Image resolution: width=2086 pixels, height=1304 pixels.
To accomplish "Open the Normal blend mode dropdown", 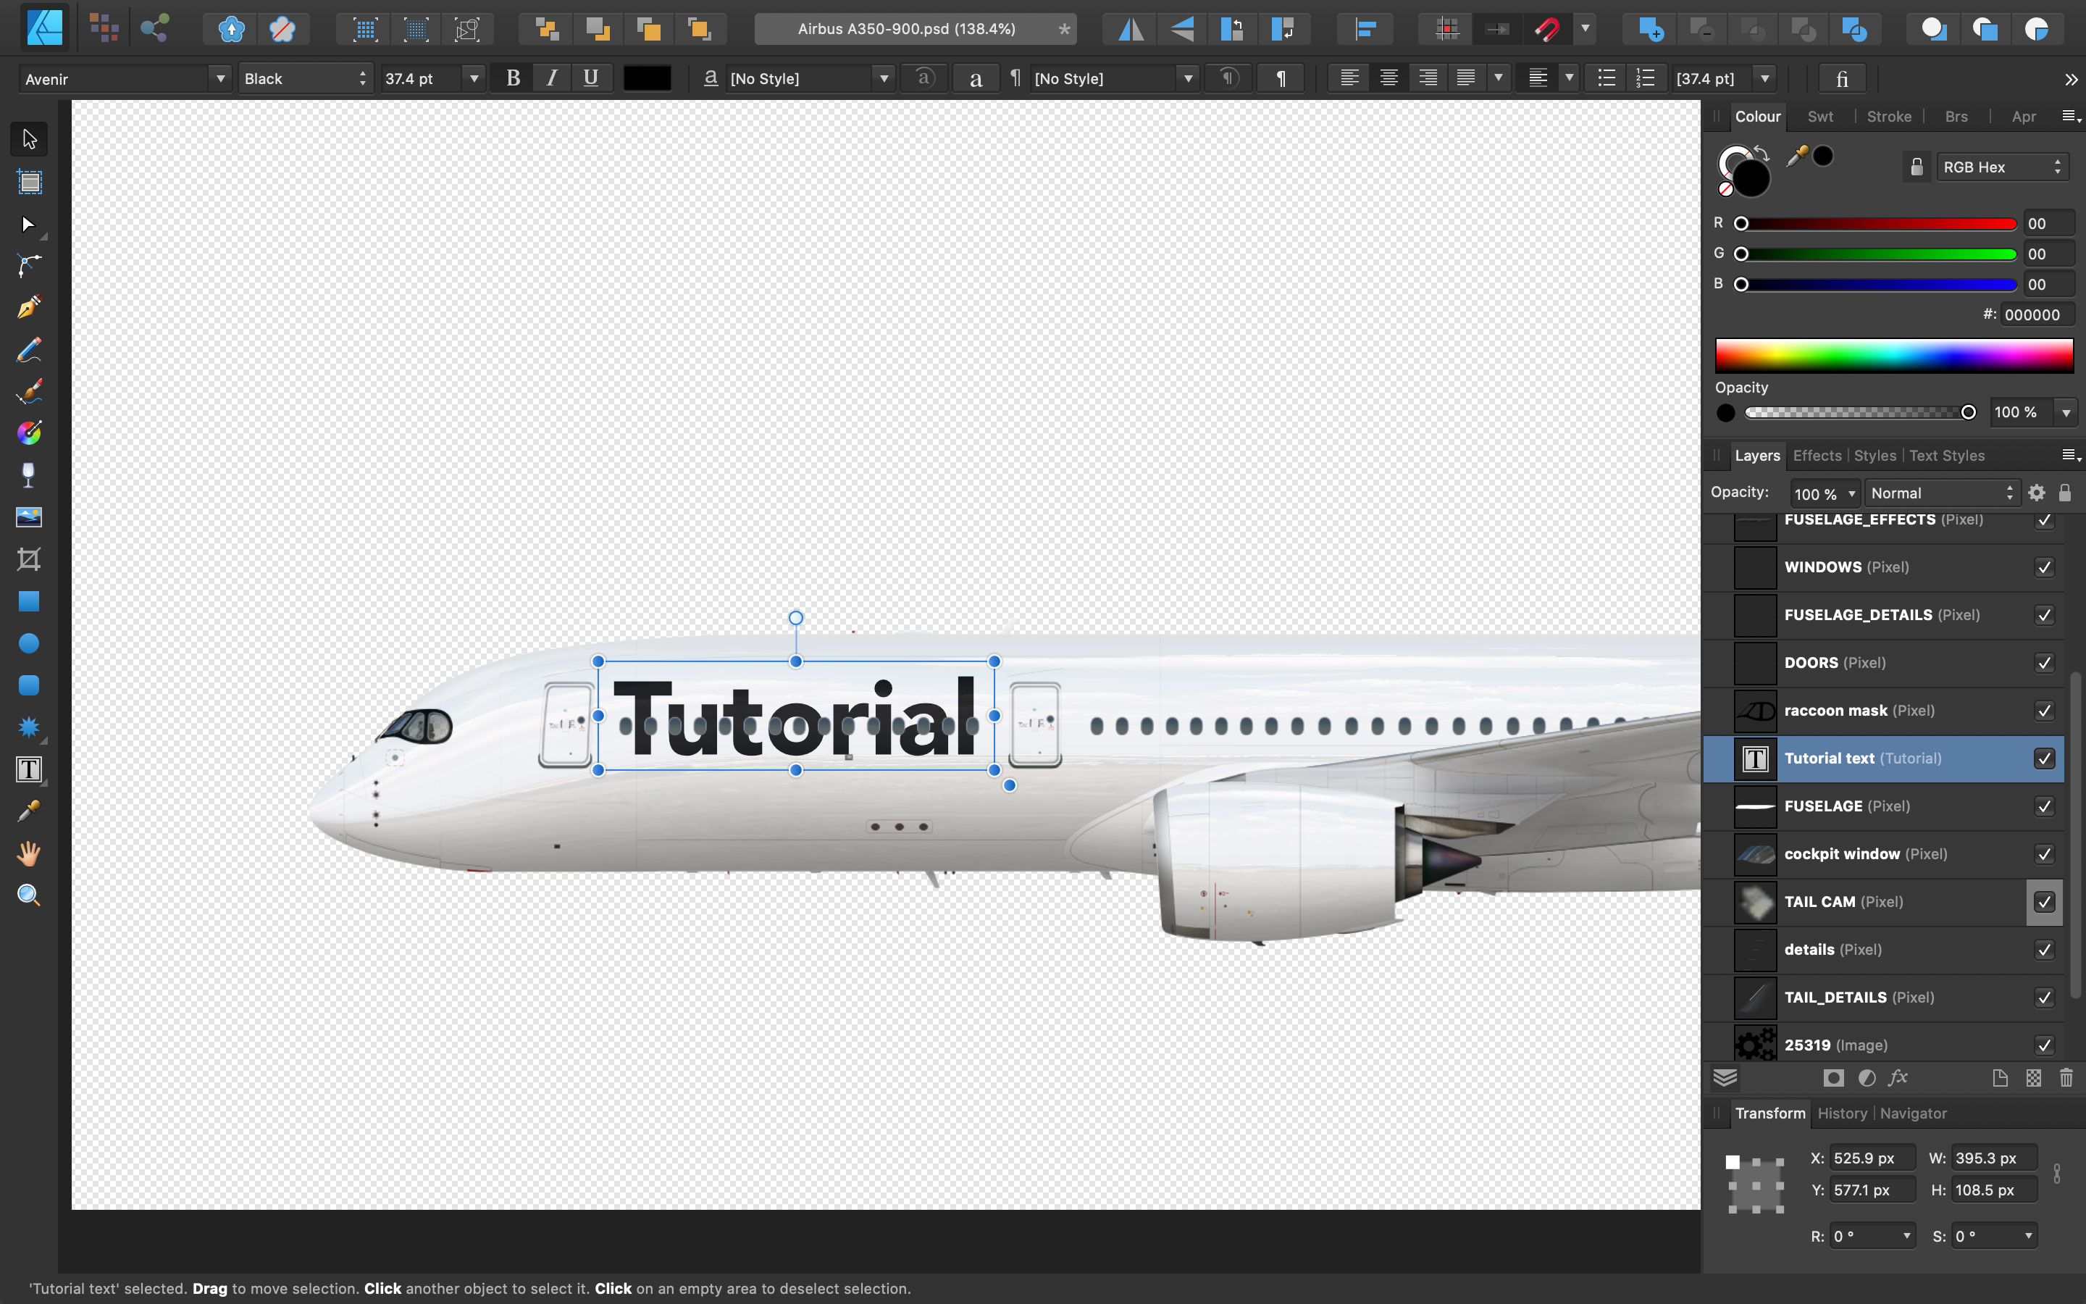I will pyautogui.click(x=1942, y=493).
